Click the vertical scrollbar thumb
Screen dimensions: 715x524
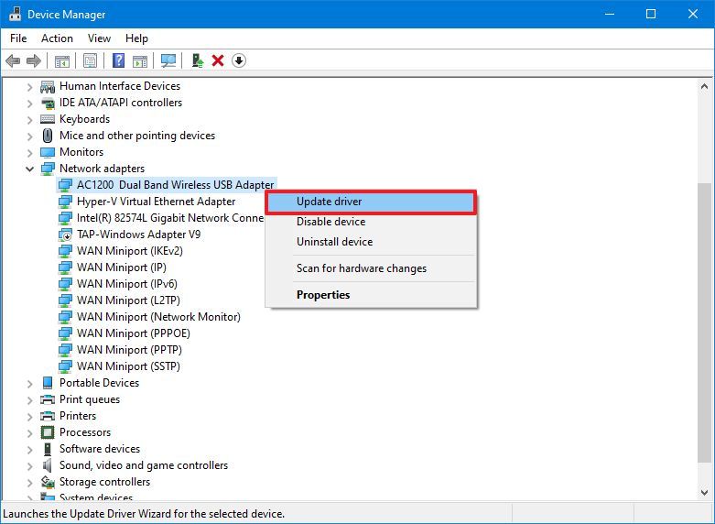(x=704, y=322)
